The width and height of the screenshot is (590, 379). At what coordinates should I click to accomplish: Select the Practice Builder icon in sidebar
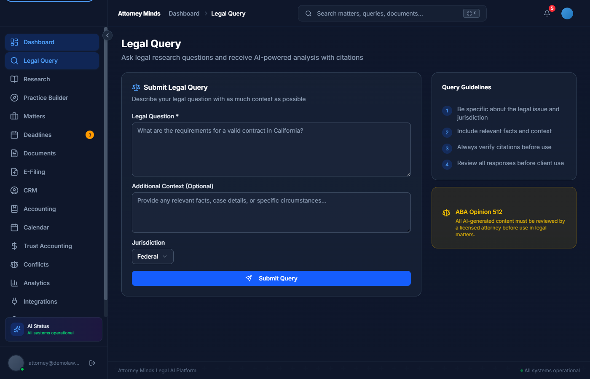coord(14,98)
